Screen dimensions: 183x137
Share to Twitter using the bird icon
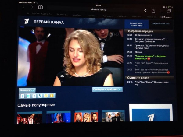pyautogui.click(x=28, y=96)
